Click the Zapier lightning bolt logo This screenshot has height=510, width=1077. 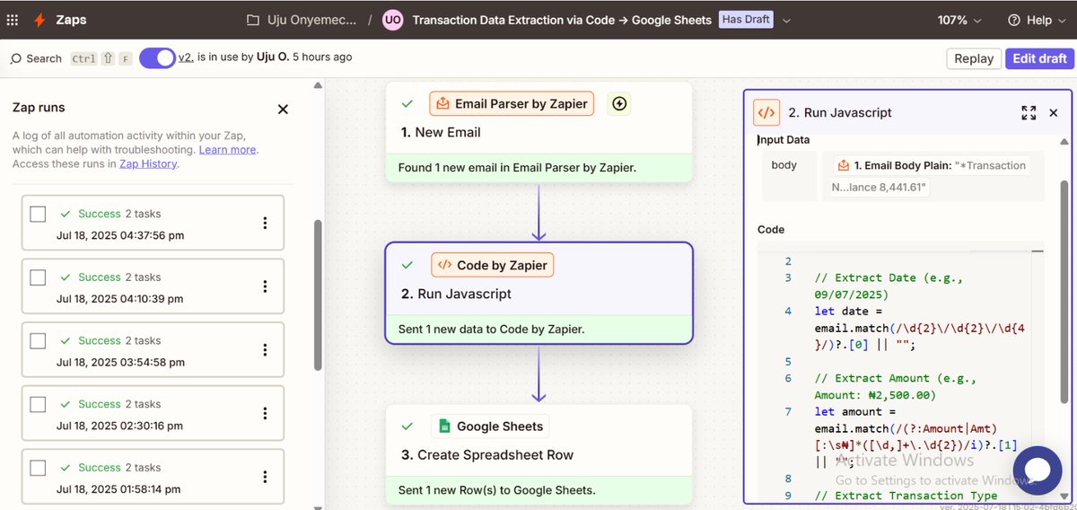39,20
